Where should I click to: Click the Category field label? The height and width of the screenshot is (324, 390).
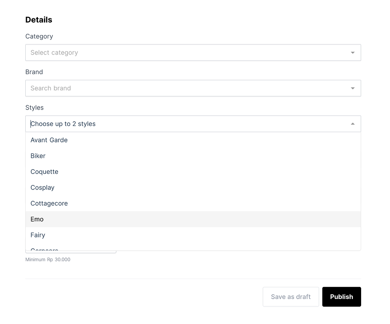39,36
